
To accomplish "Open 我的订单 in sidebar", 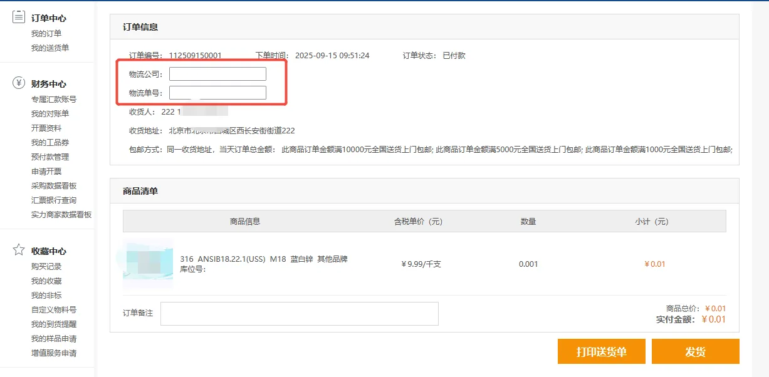I will [46, 34].
